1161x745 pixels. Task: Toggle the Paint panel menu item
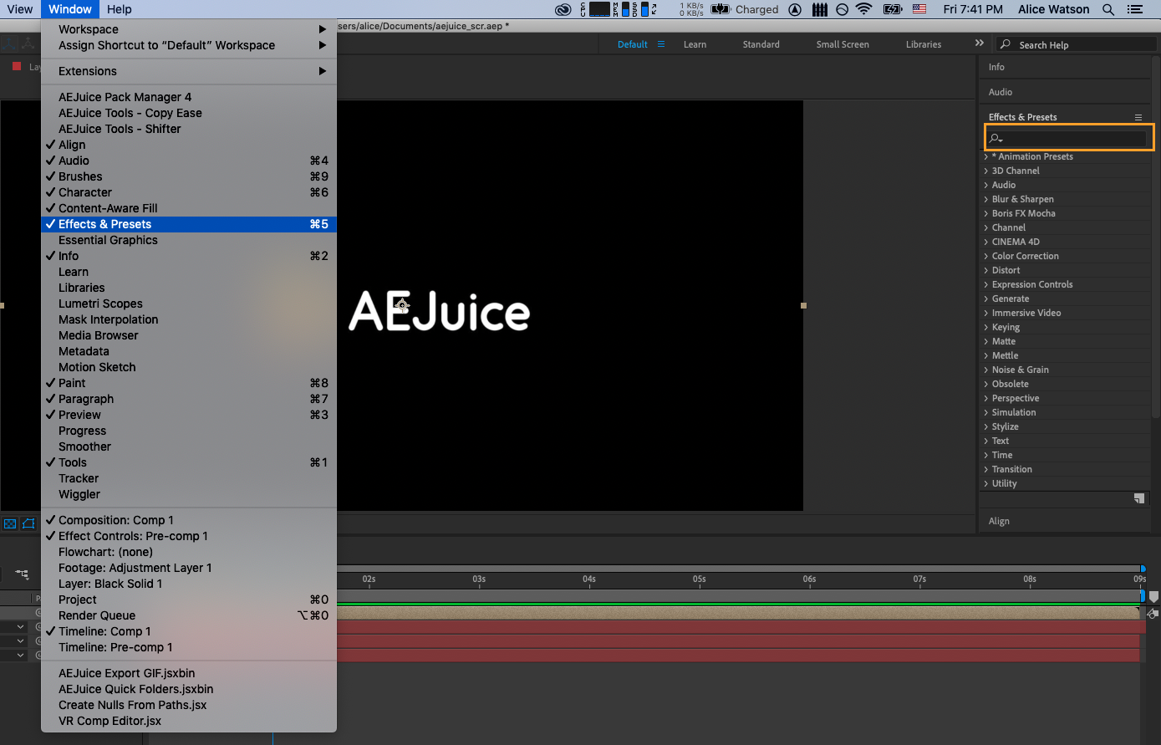(189, 383)
